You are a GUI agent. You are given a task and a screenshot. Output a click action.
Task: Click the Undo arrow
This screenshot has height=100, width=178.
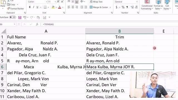point(25,17)
